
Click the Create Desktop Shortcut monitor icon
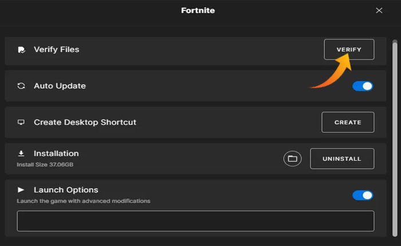click(x=21, y=122)
